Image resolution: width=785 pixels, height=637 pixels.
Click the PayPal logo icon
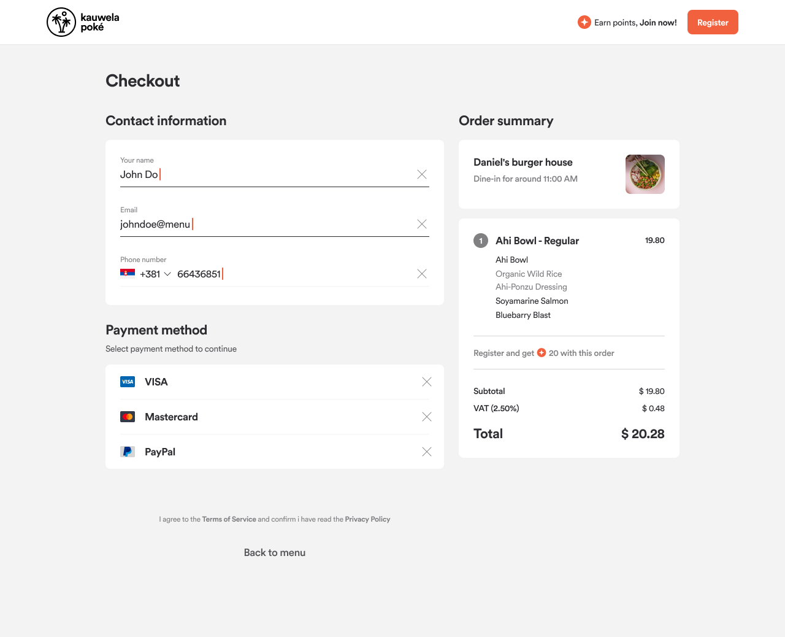point(128,452)
